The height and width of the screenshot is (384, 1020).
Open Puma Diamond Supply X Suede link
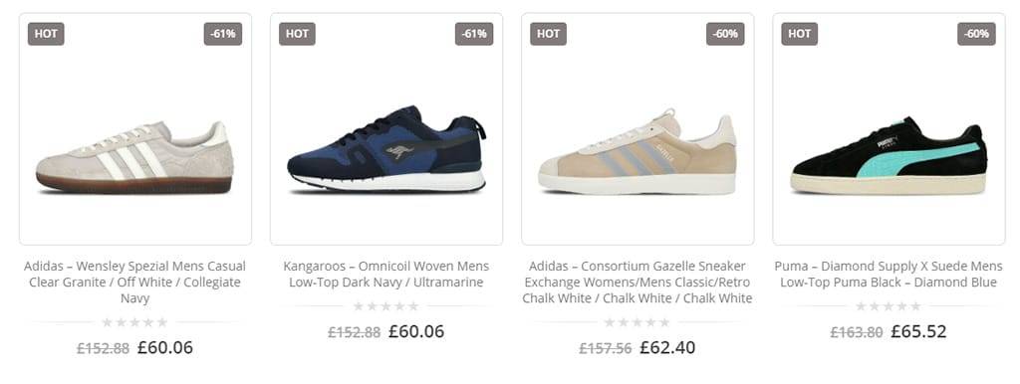coord(889,275)
